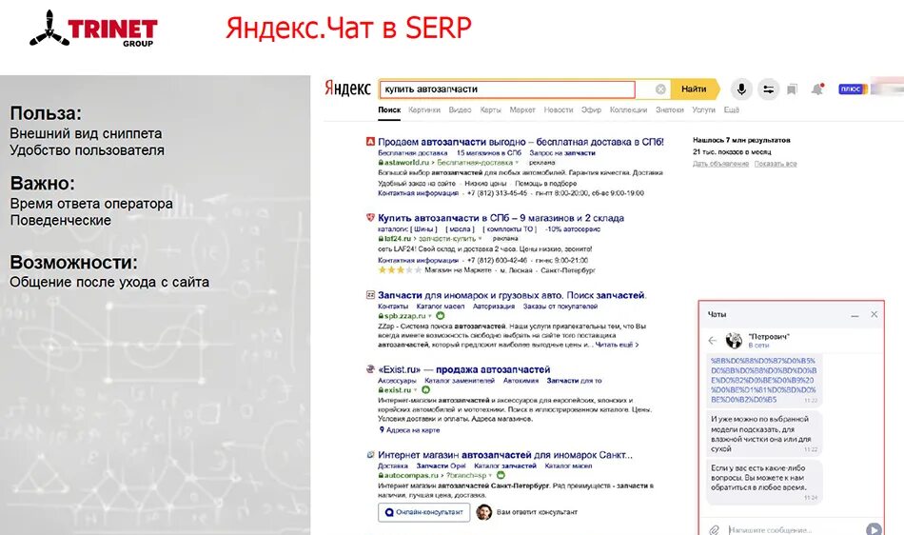Open the Запчасти Opel sitelink
This screenshot has width=904, height=535.
tap(441, 466)
